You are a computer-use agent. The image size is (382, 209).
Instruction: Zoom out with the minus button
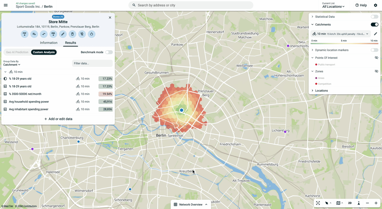pyautogui.click(x=367, y=203)
